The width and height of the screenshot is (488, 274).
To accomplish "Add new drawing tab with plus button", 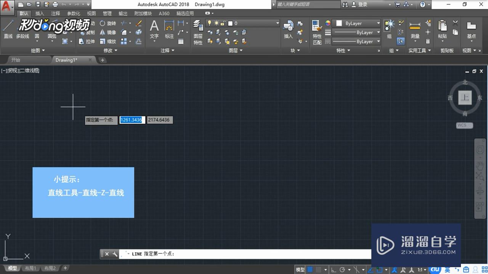I will coord(103,60).
